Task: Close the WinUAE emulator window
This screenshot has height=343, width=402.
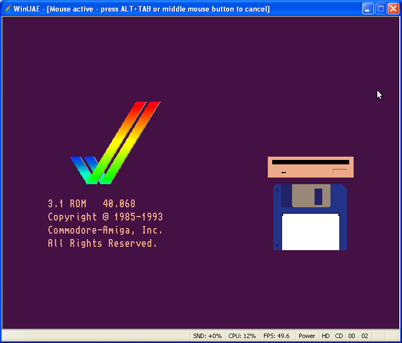Action: point(393,9)
